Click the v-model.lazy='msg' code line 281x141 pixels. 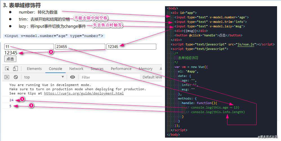[210, 26]
